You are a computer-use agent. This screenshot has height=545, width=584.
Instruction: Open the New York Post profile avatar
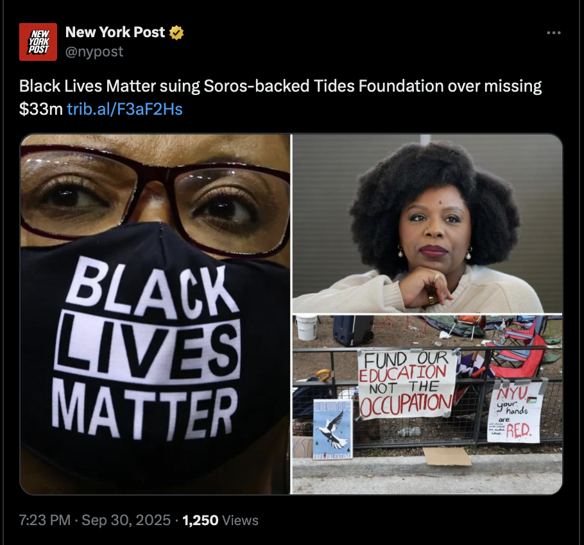[38, 42]
